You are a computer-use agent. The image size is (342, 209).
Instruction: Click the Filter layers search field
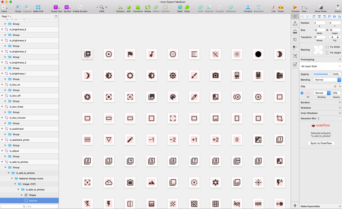point(29,206)
